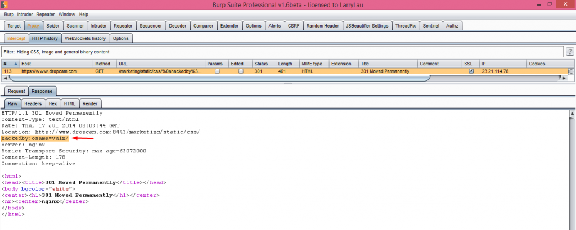Switch to the Authz tab

[453, 26]
